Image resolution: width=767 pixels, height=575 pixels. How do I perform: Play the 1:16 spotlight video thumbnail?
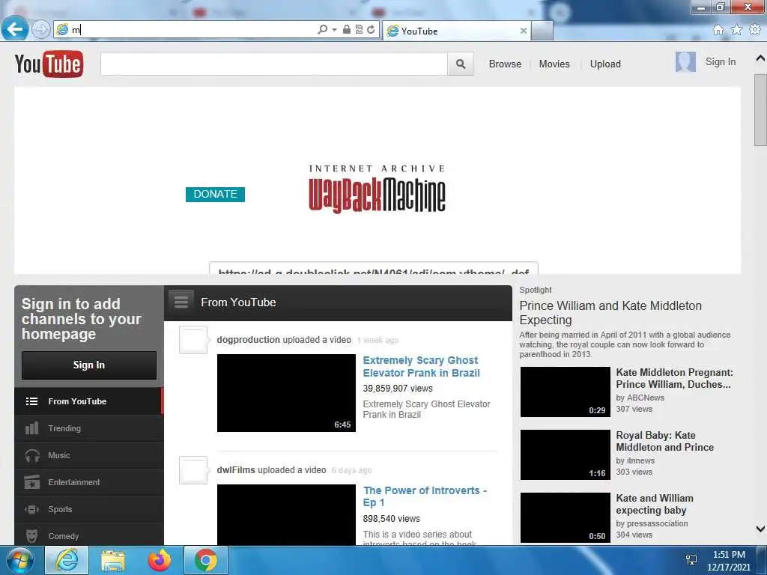click(x=565, y=454)
